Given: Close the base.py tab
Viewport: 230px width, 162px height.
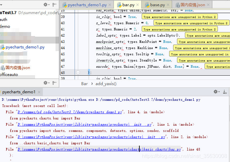Looking at the screenshot, I should pos(168,5).
